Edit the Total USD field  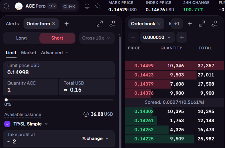(x=87, y=87)
